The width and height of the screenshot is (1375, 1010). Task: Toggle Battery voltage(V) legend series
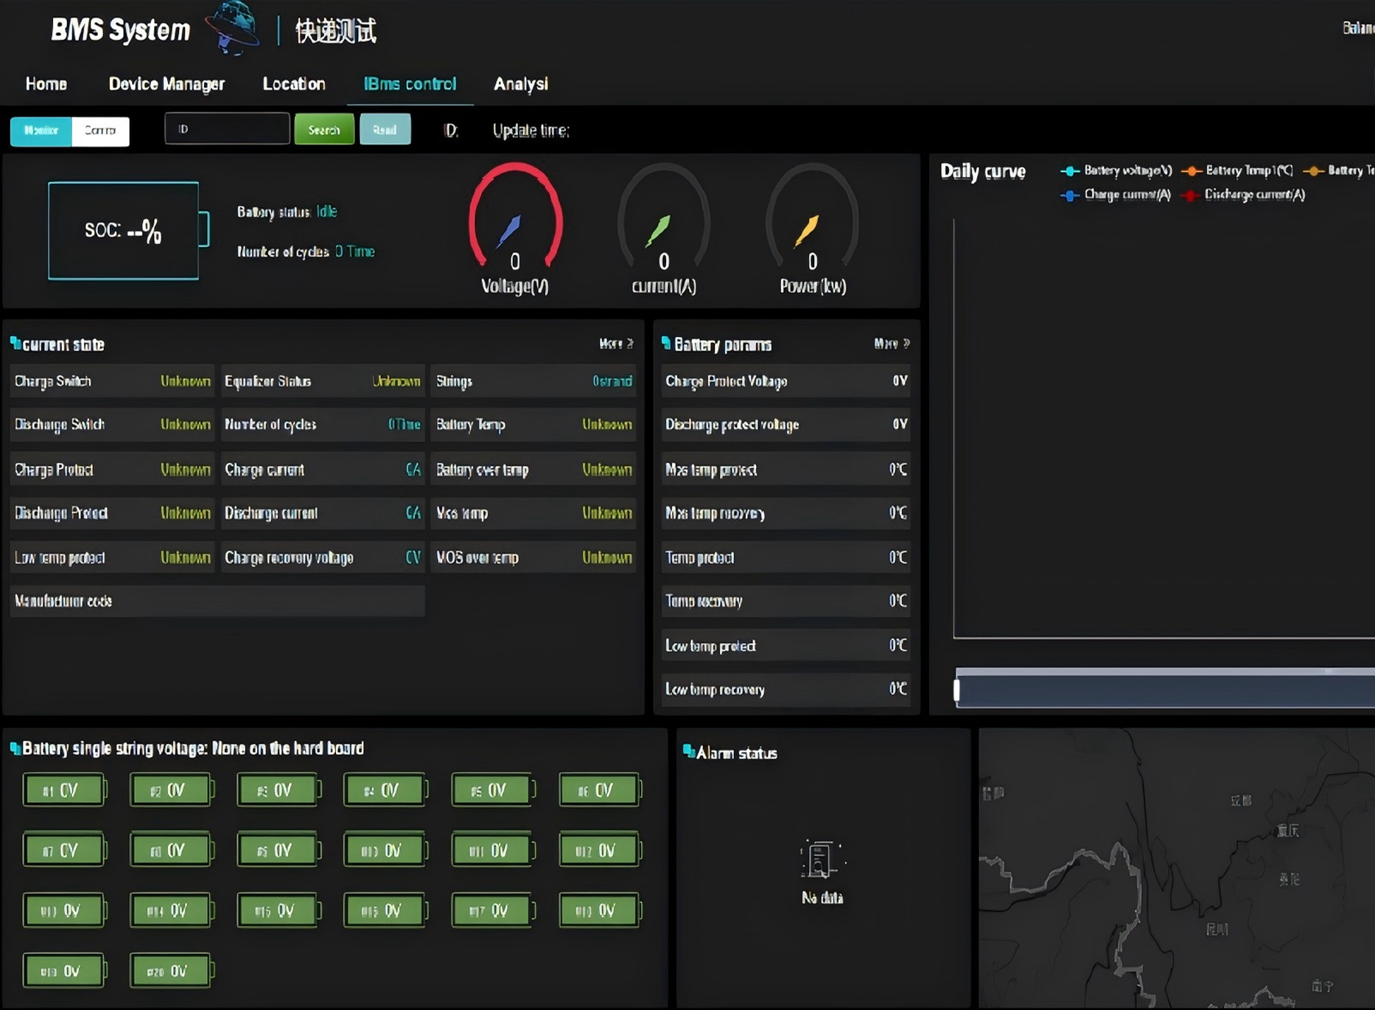point(1117,170)
